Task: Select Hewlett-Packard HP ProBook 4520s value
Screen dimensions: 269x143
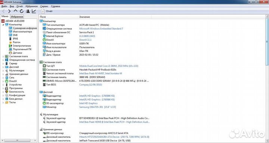Action: [98, 69]
